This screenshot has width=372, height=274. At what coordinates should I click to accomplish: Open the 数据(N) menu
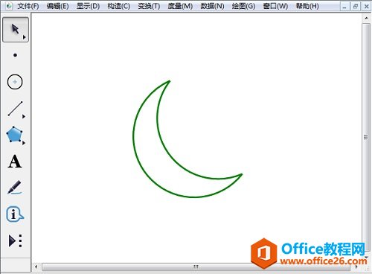pyautogui.click(x=212, y=6)
